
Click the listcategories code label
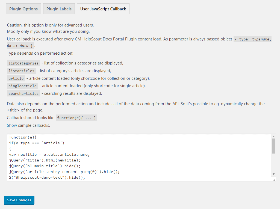click(x=23, y=63)
